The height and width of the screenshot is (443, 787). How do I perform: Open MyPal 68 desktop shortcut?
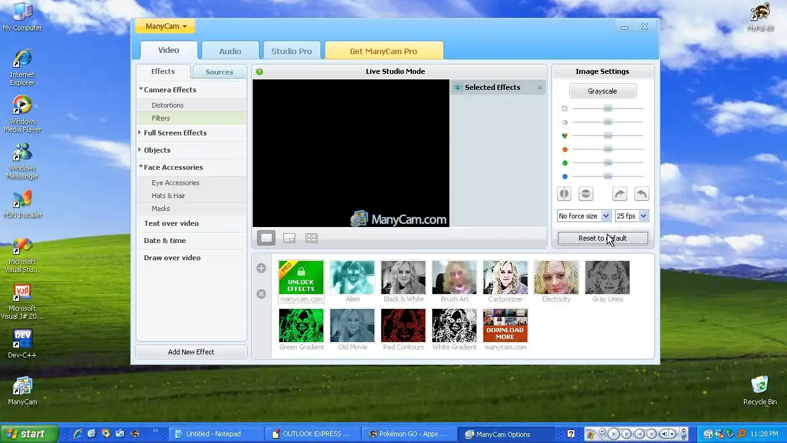coord(761,17)
